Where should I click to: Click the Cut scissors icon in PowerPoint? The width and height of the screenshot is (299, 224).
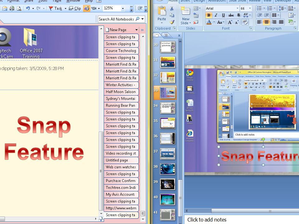[172, 9]
